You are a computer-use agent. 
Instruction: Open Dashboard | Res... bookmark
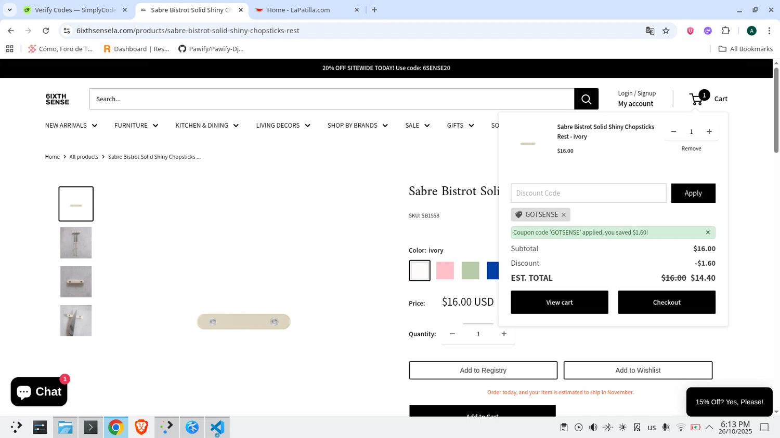(x=136, y=49)
